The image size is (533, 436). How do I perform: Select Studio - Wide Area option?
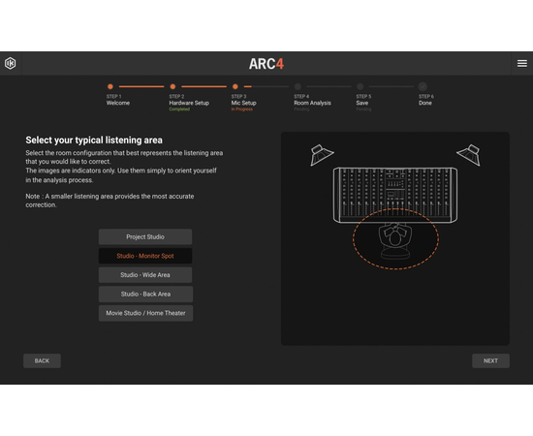[145, 275]
